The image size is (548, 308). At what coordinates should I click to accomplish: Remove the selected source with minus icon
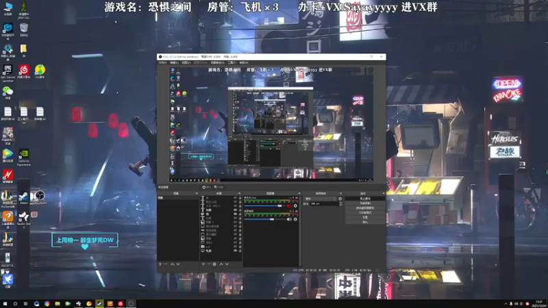coord(209,264)
